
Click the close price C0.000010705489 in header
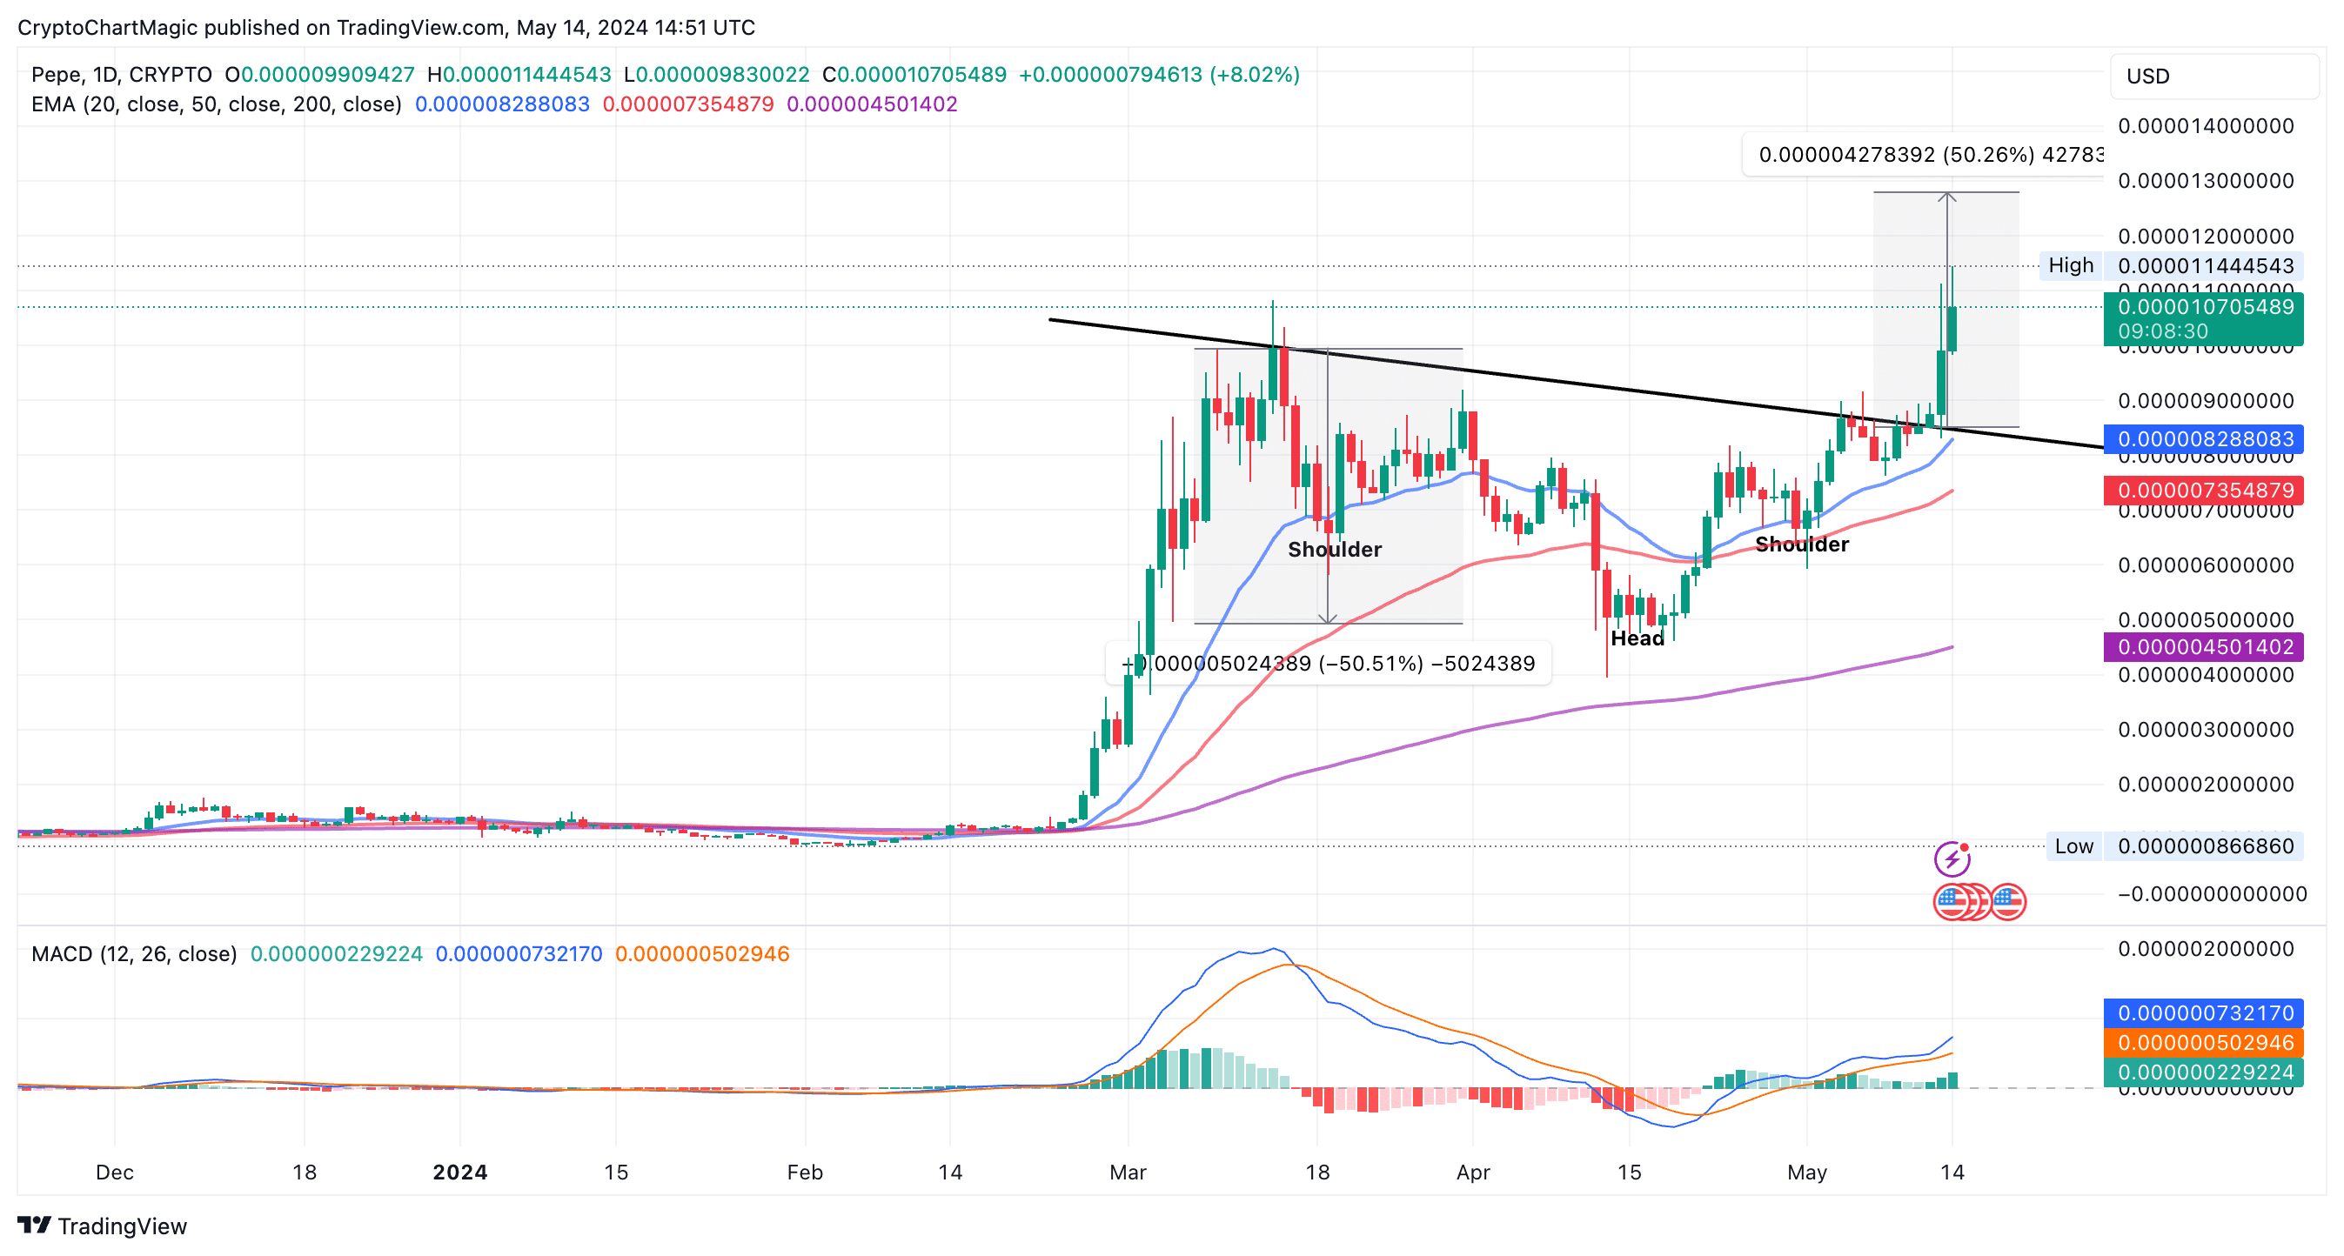click(914, 75)
